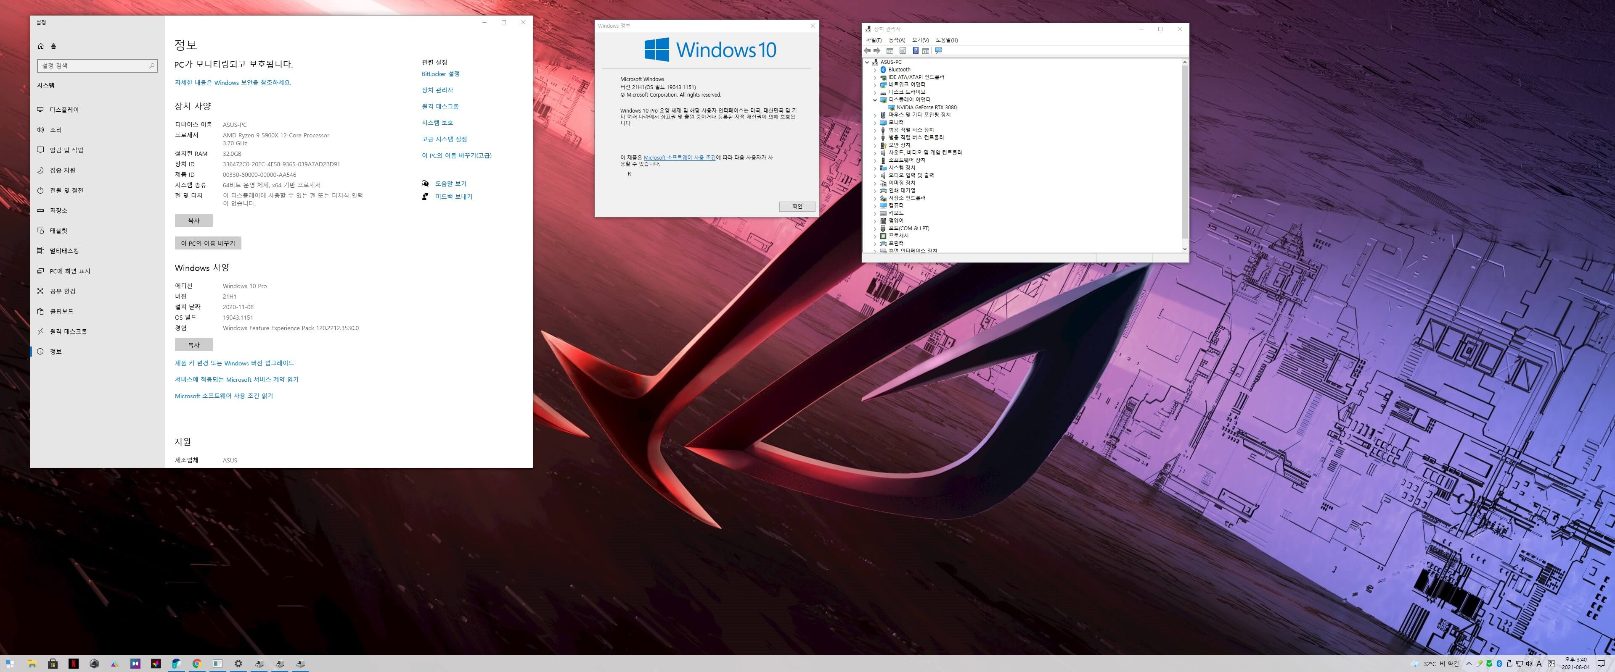Collapse the 디스플레이 어댑터 node

point(875,100)
